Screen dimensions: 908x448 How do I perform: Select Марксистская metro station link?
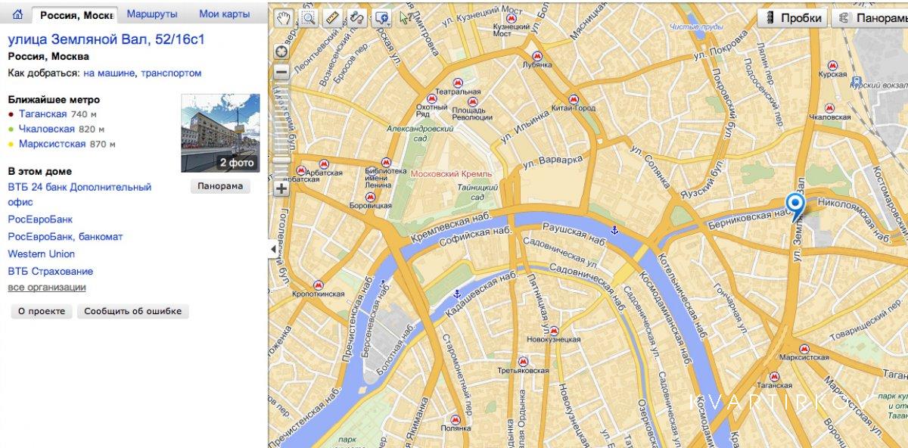tap(52, 145)
